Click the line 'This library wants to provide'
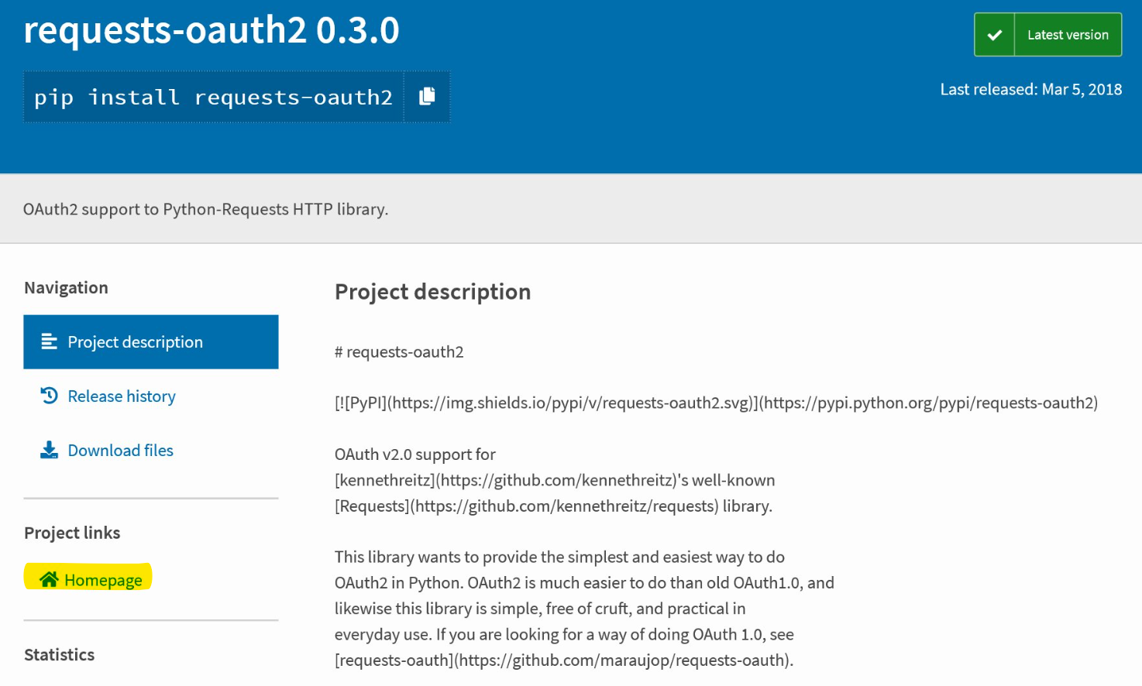Screen dimensions: 1142x686 (x=559, y=557)
